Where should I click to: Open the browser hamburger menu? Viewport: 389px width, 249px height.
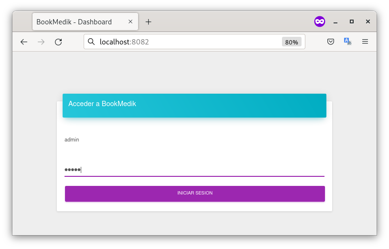click(x=365, y=42)
